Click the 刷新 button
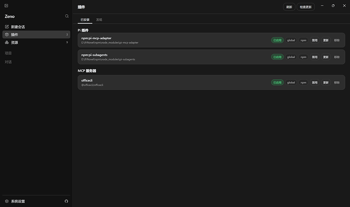 pyautogui.click(x=289, y=7)
